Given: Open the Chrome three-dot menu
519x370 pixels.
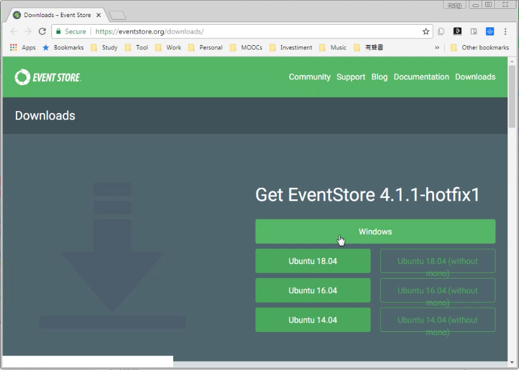Looking at the screenshot, I should point(505,32).
